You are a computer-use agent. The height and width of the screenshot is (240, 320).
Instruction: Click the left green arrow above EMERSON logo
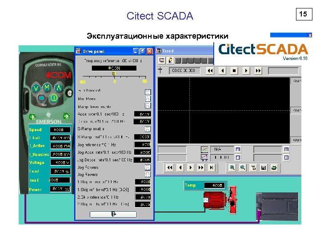tap(32, 117)
